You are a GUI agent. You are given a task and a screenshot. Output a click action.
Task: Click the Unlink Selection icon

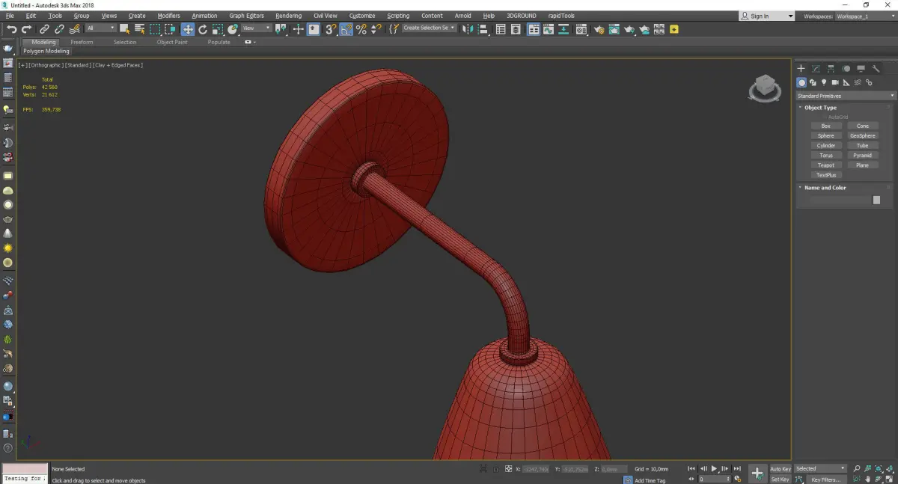59,29
